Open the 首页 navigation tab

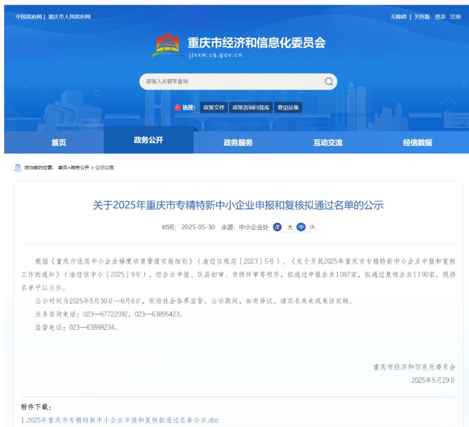(x=59, y=143)
